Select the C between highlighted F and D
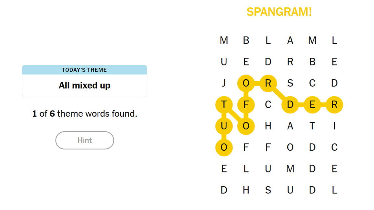 point(268,105)
